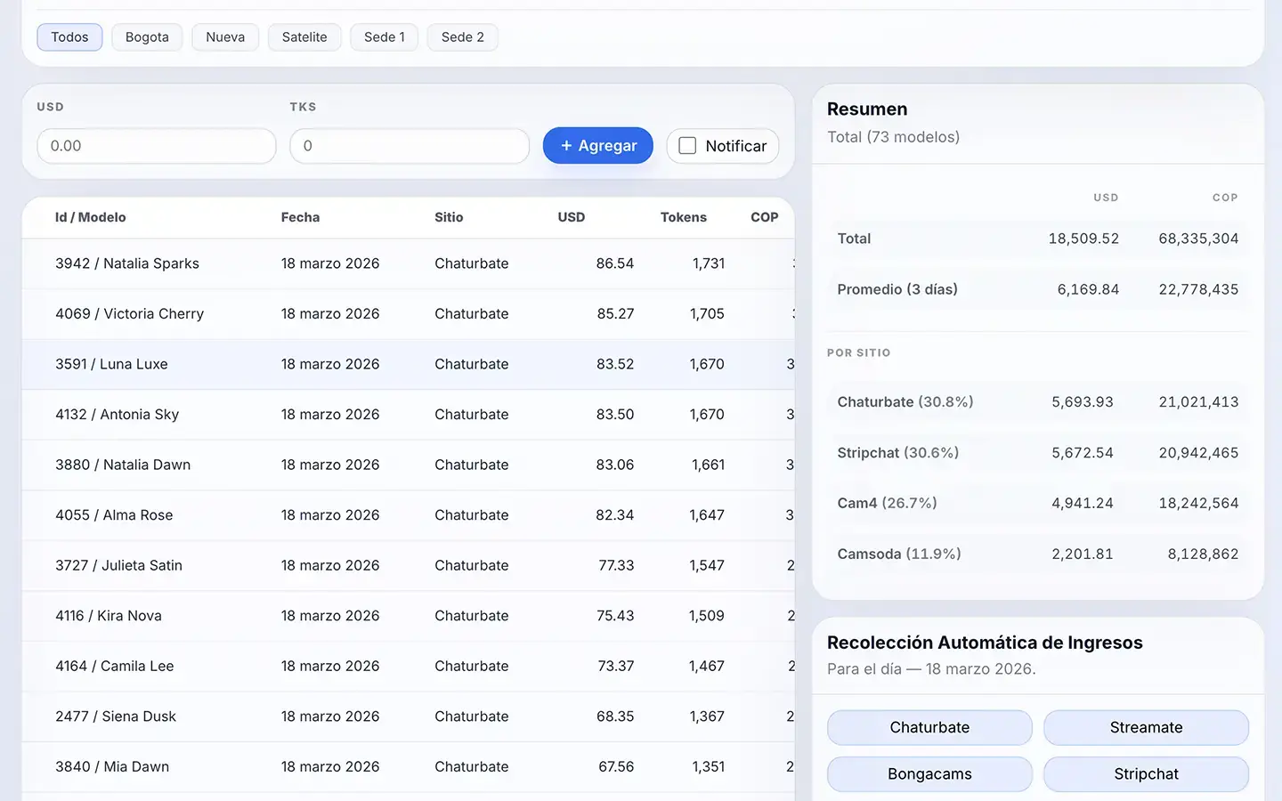
Task: Filter results by Sede 2
Action: click(x=462, y=36)
